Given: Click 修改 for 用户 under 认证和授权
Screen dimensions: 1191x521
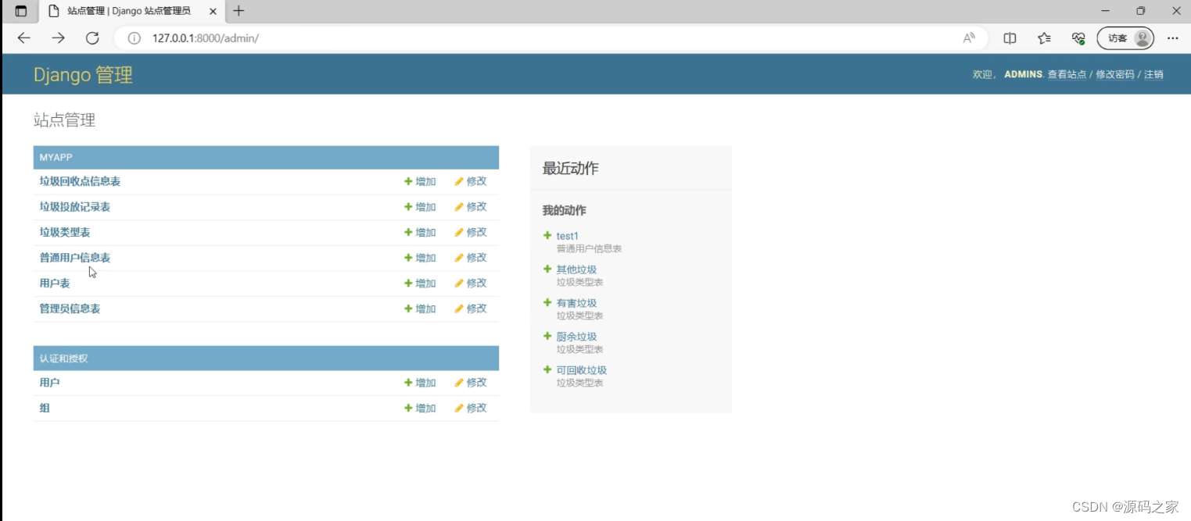Looking at the screenshot, I should (x=471, y=383).
